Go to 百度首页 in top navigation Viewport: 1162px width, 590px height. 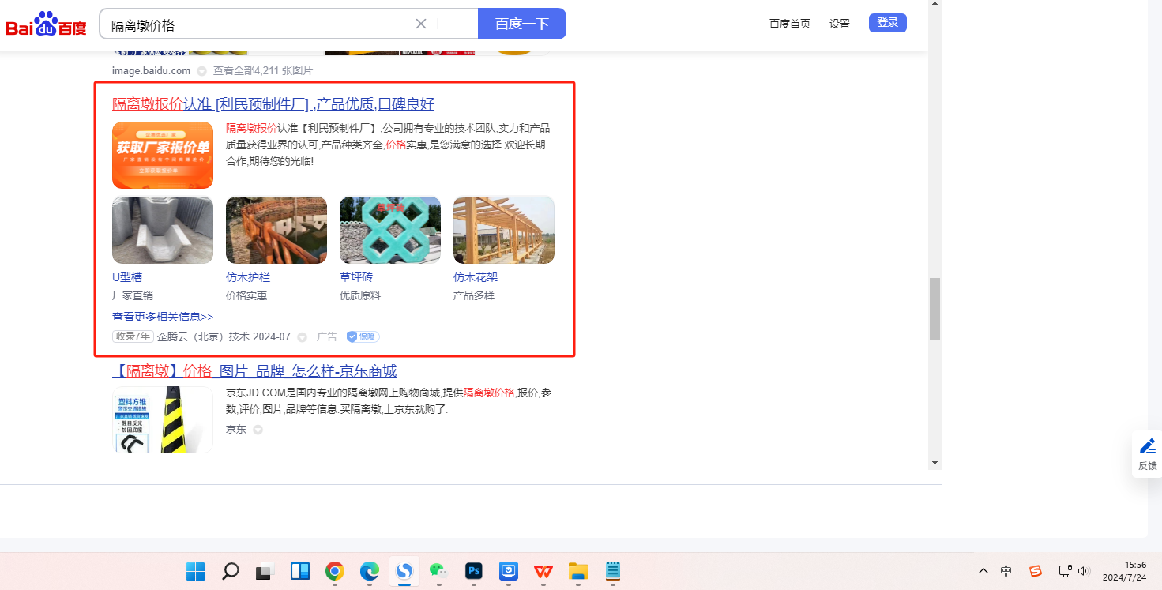[789, 24]
